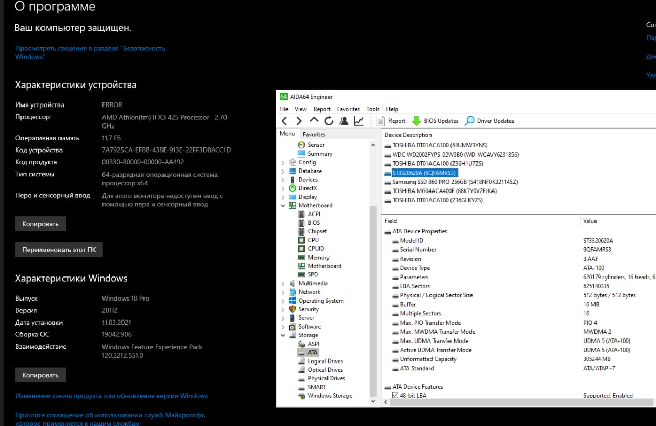Viewport: 656px width, 426px height.
Task: Expand the Network tree node
Action: (283, 292)
